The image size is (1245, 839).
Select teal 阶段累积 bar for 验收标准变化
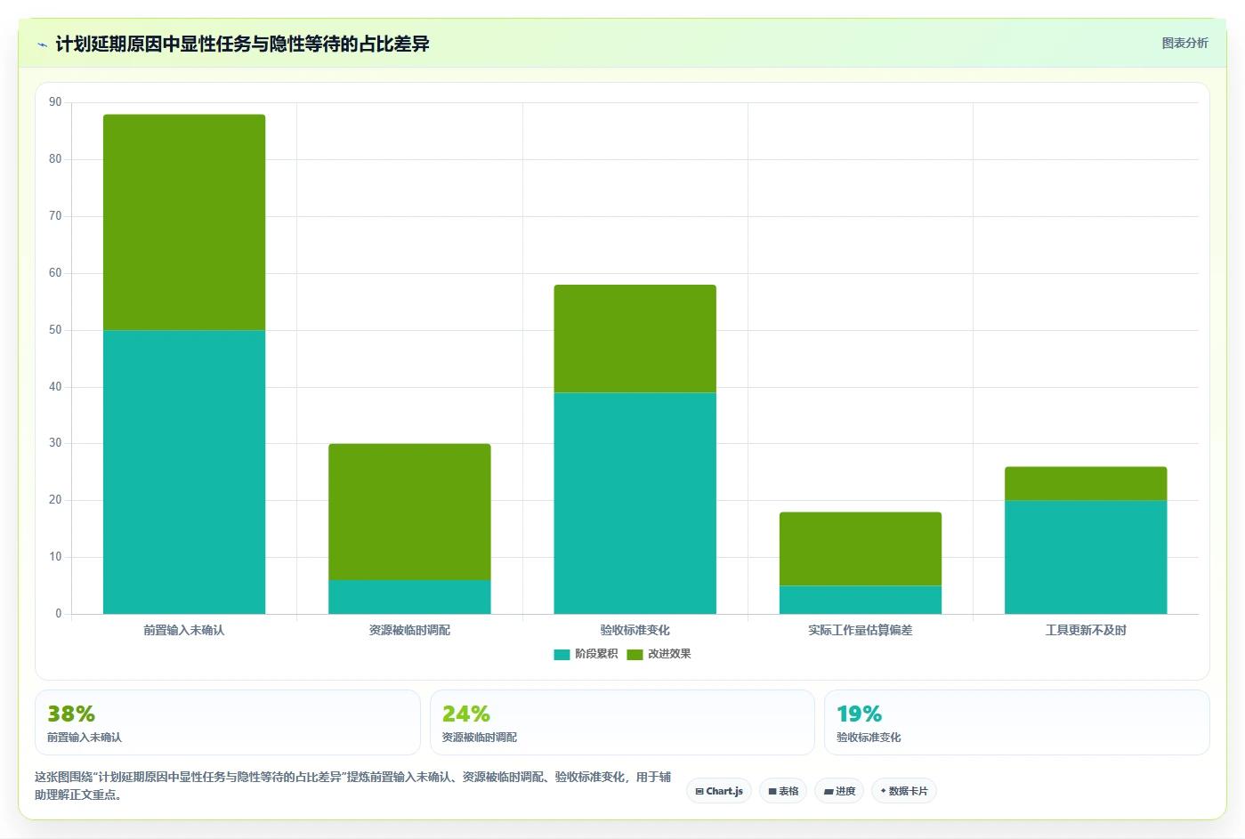[x=635, y=503]
